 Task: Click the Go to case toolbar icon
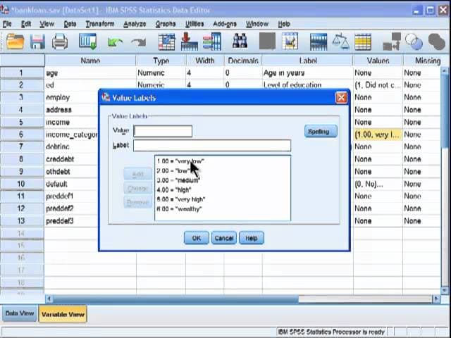(x=166, y=42)
